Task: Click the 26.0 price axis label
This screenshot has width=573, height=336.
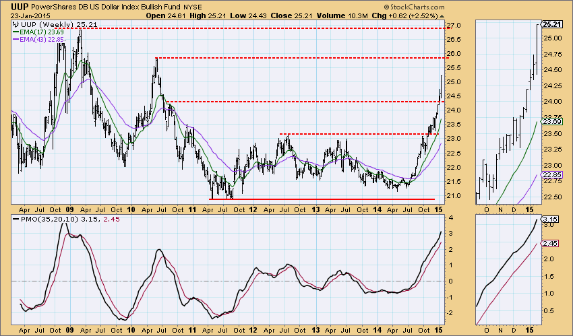Action: pyautogui.click(x=455, y=54)
